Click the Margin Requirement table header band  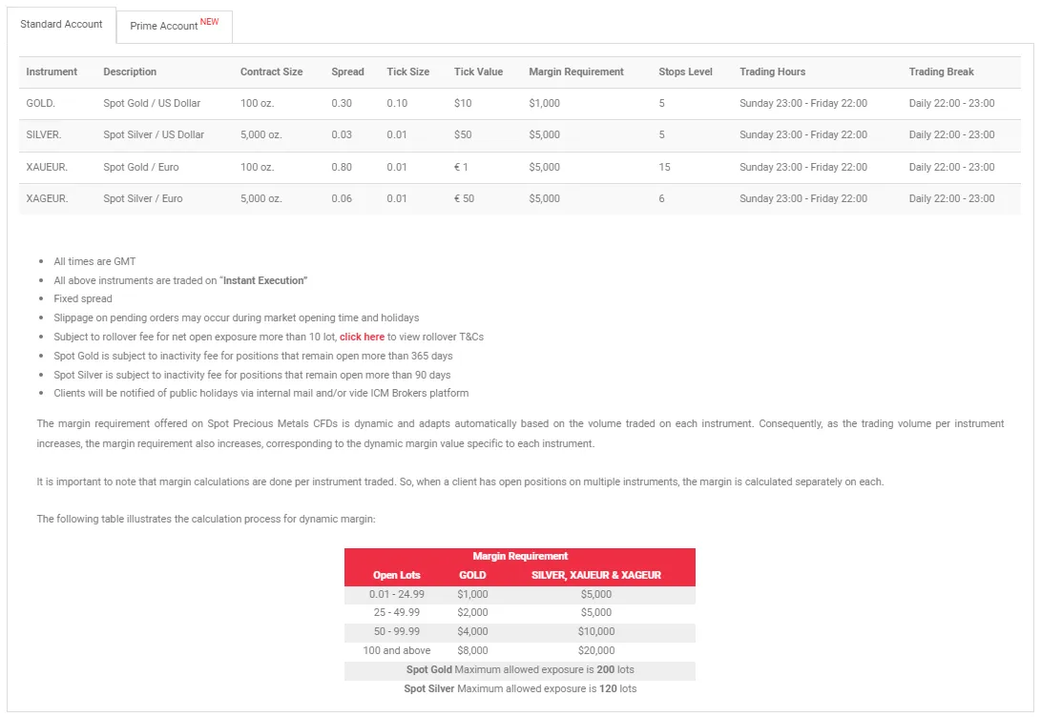[x=520, y=556]
